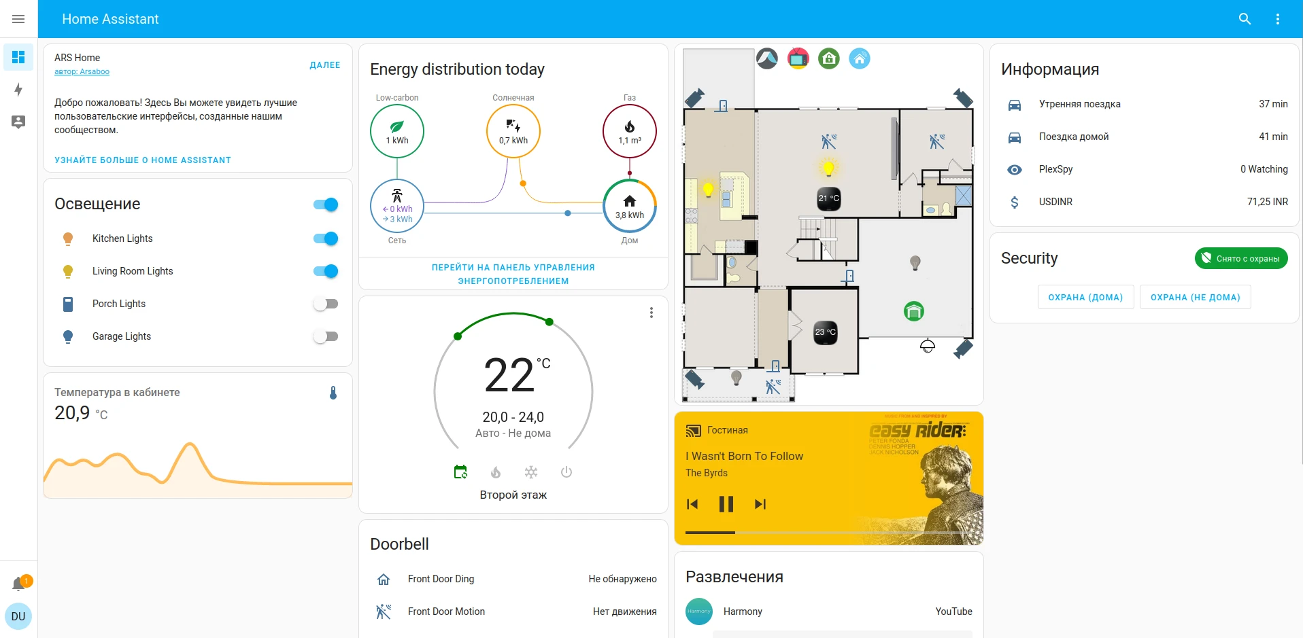
Task: Click the search icon in header
Action: pyautogui.click(x=1245, y=19)
